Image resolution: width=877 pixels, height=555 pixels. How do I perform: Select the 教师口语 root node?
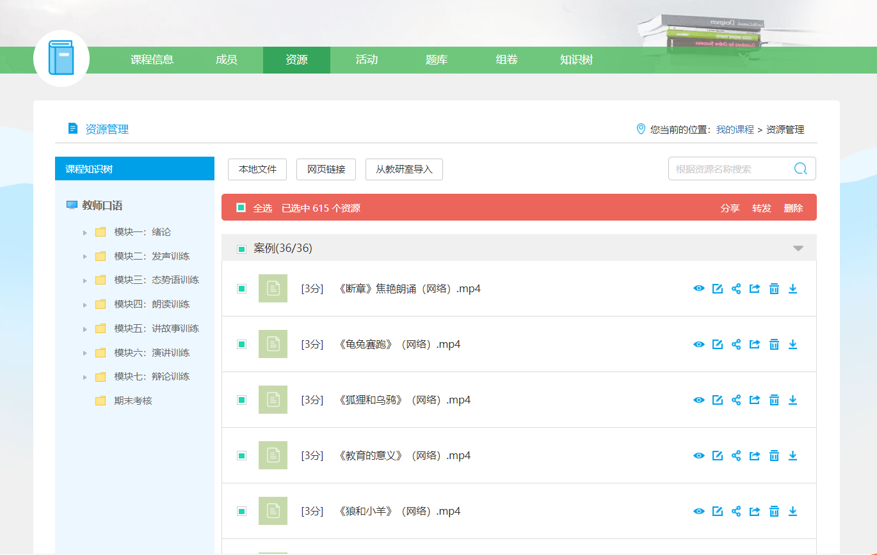coord(102,205)
